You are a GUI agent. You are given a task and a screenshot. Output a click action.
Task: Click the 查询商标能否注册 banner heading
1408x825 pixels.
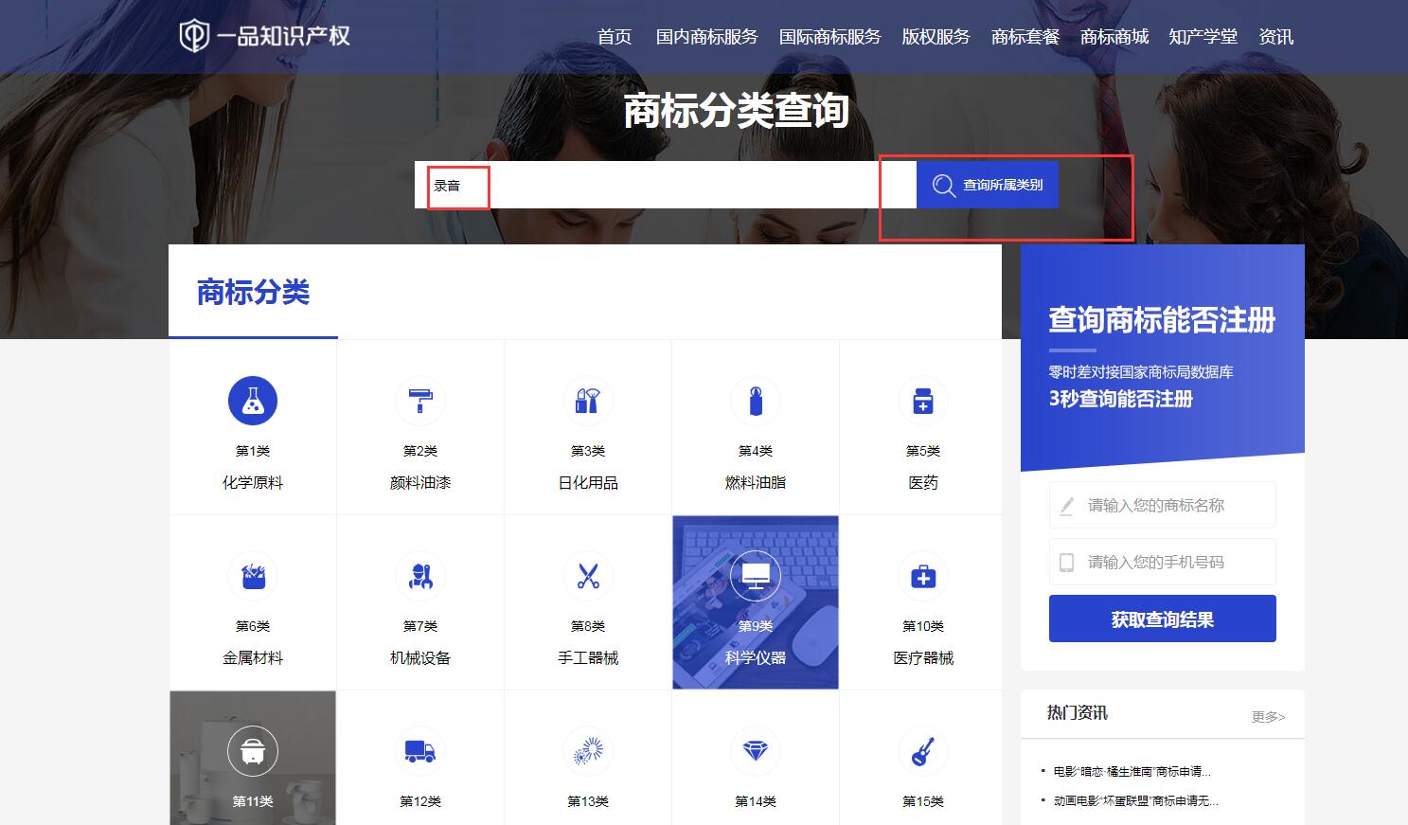[1162, 320]
